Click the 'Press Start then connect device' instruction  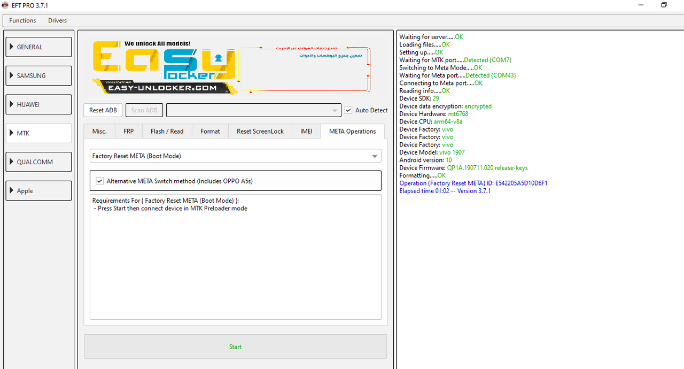(170, 209)
